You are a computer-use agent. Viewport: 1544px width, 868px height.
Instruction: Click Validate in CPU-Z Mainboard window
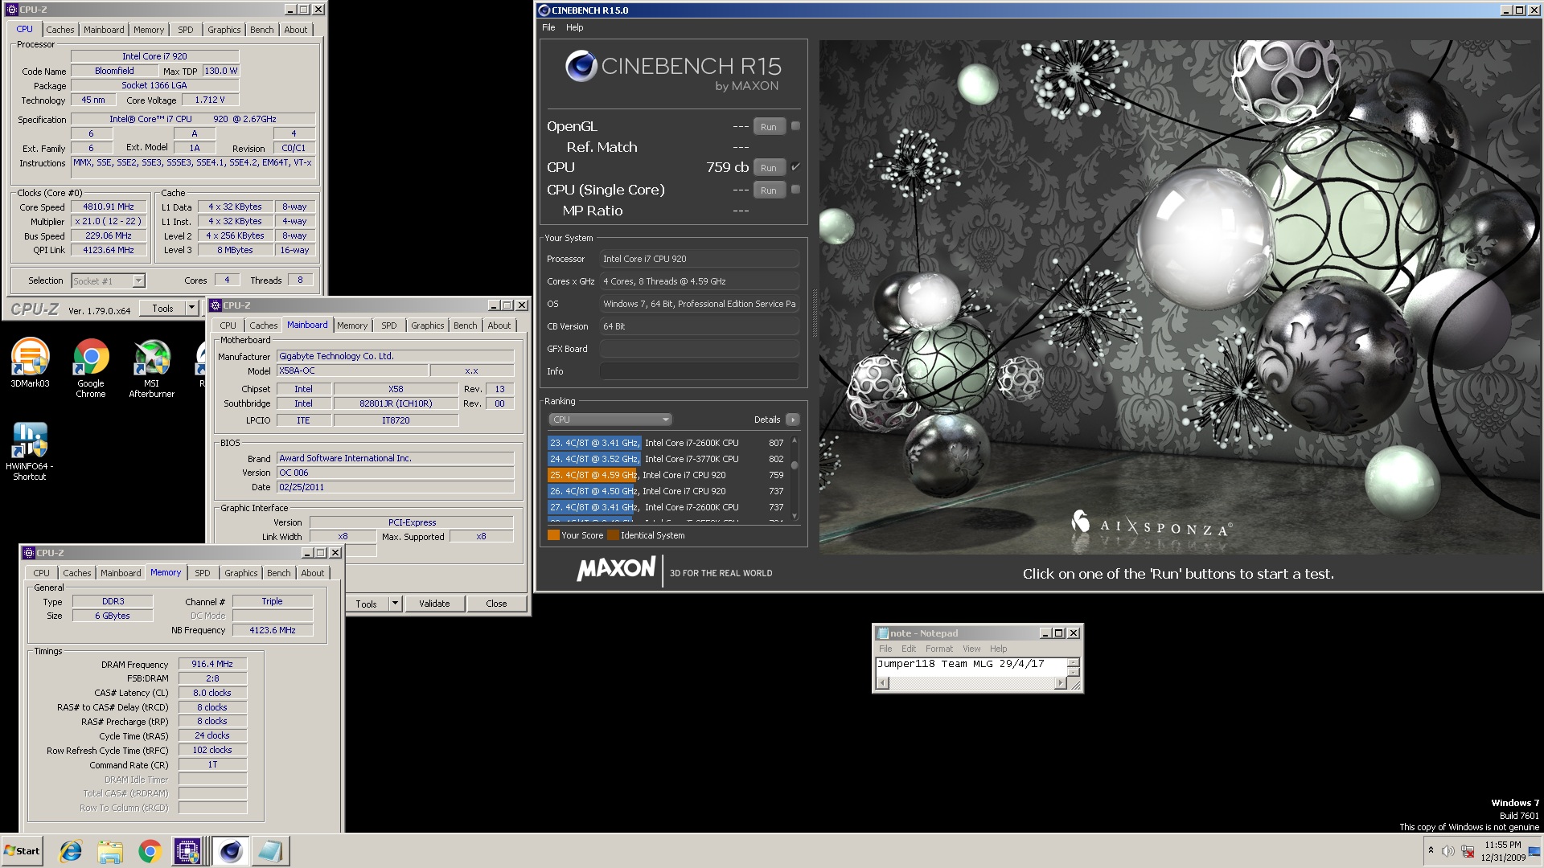(434, 604)
